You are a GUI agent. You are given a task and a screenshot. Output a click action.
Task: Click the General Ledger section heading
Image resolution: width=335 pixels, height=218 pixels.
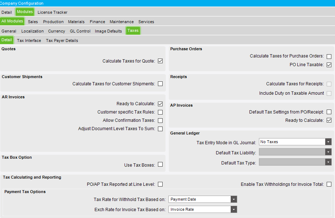point(185,133)
